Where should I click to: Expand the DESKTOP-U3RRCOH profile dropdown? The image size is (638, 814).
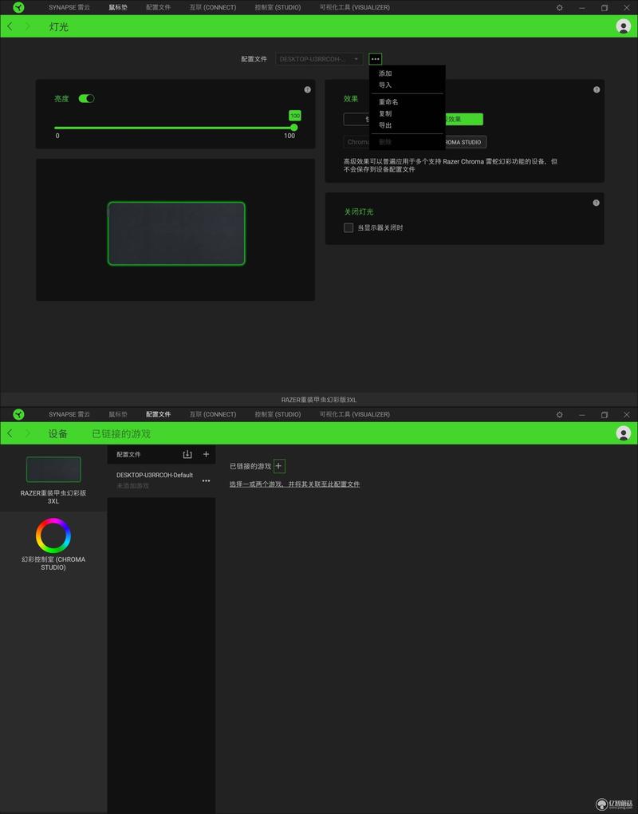pos(319,59)
